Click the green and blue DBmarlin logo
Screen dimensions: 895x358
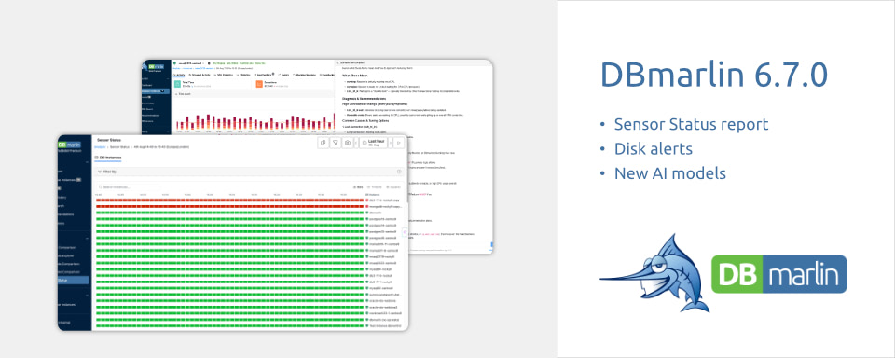point(779,275)
